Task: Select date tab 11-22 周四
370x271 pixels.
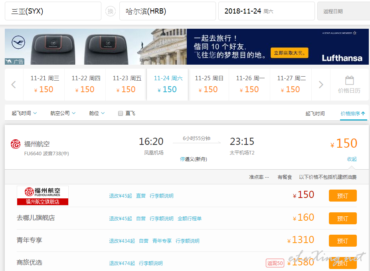Action: [85, 85]
